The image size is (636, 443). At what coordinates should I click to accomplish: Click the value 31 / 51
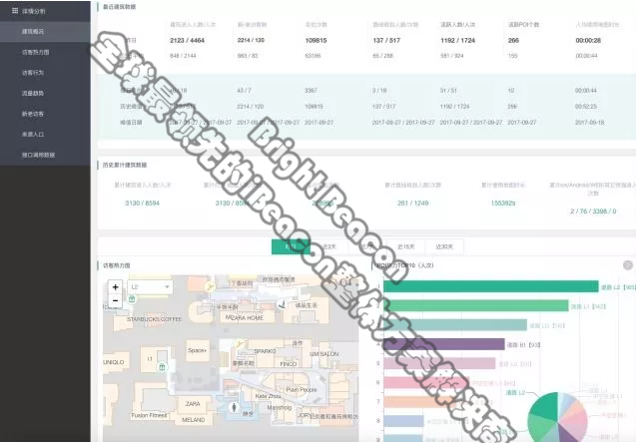coord(448,91)
